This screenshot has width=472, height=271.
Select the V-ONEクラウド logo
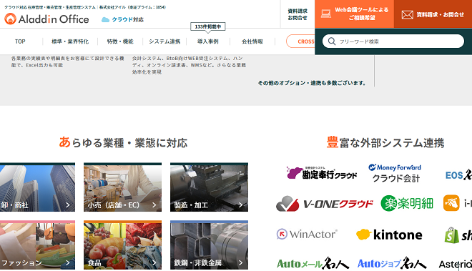click(x=325, y=204)
